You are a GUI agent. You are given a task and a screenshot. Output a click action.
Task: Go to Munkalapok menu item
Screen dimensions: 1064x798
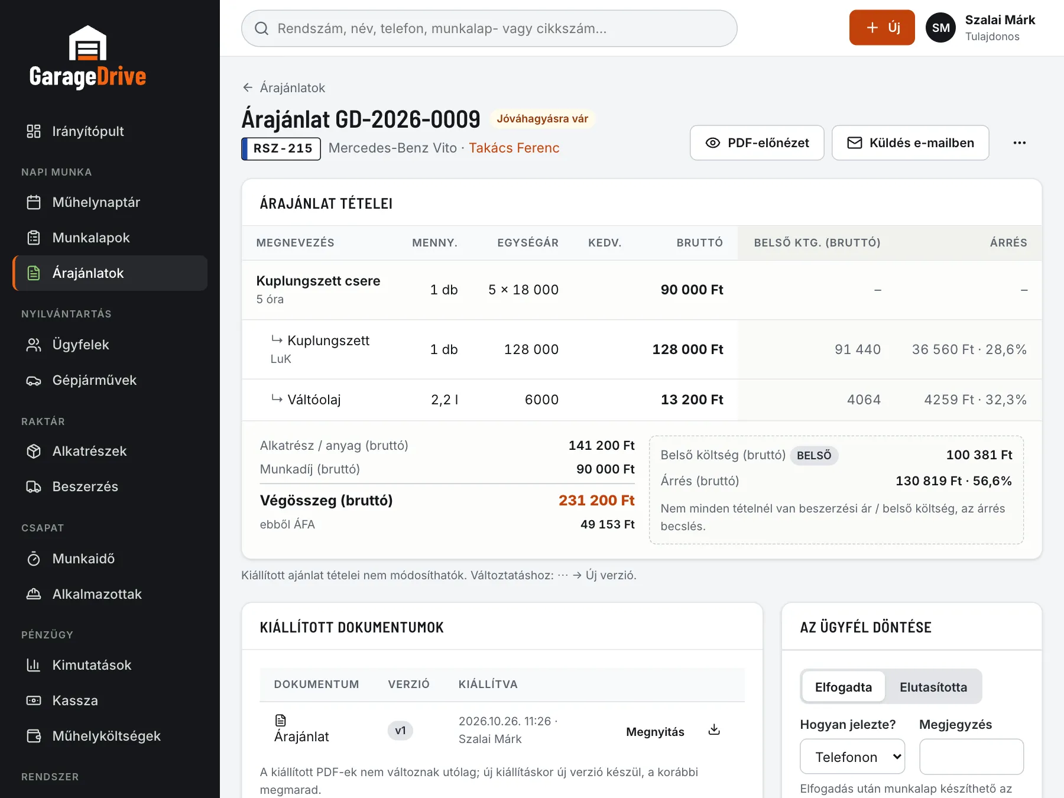pyautogui.click(x=110, y=238)
